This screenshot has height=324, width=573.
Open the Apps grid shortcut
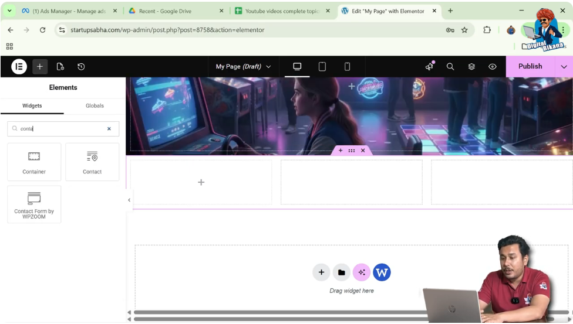point(9,46)
